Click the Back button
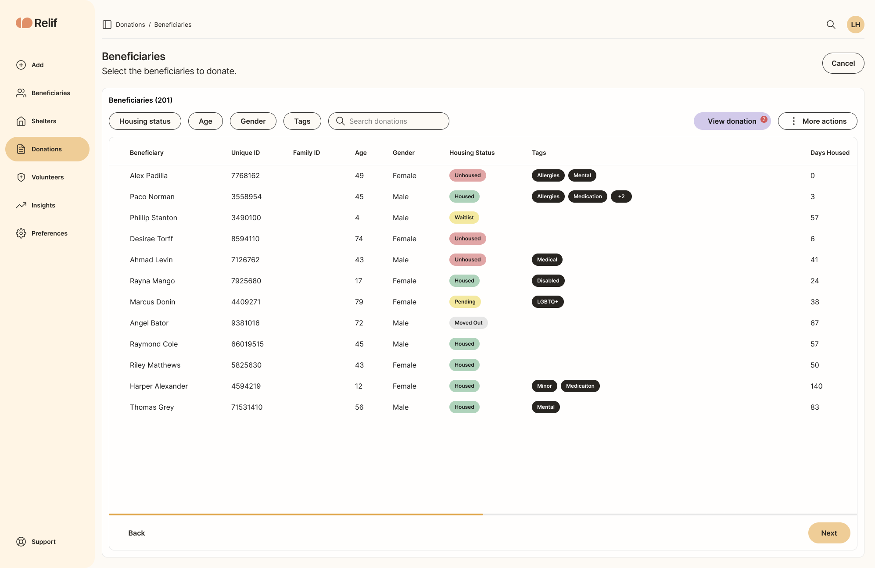 point(136,533)
